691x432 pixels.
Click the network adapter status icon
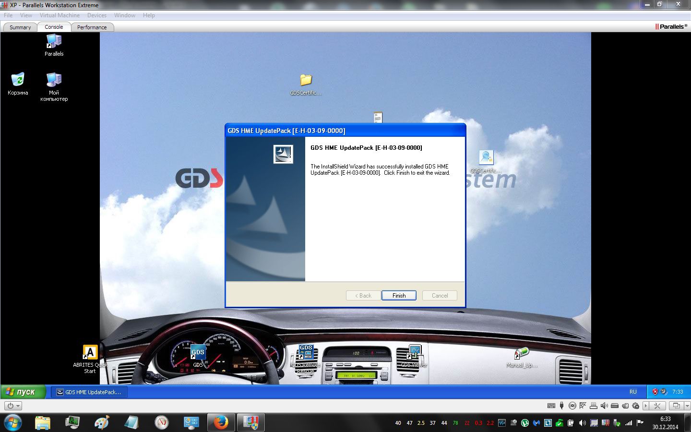point(583,406)
